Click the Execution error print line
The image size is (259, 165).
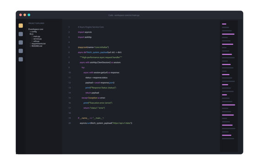coord(98,103)
